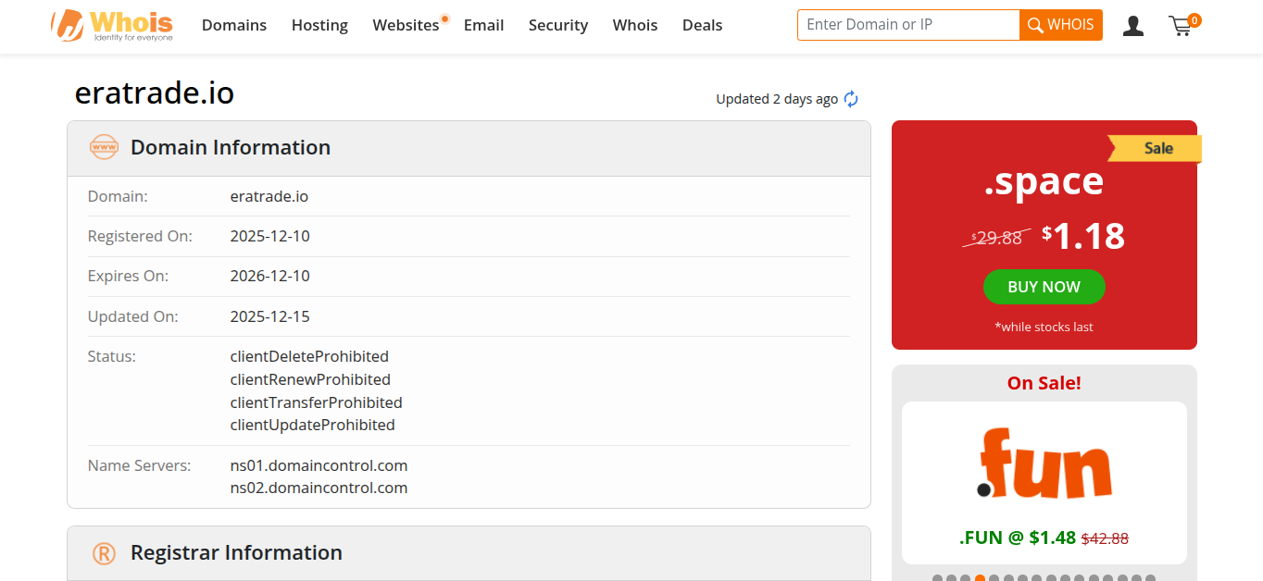Viewport: 1263px width, 581px height.
Task: Click the .FUN @ $1.48 offer link
Action: click(1018, 538)
